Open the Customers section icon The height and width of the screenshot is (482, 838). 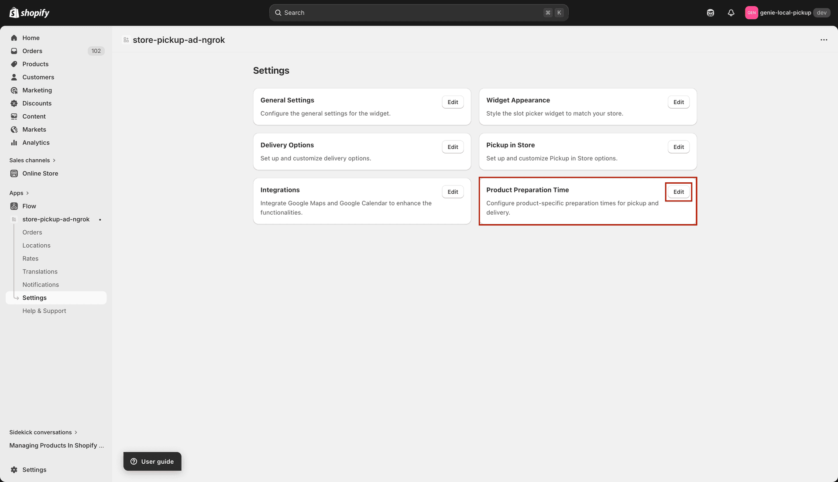coord(14,77)
